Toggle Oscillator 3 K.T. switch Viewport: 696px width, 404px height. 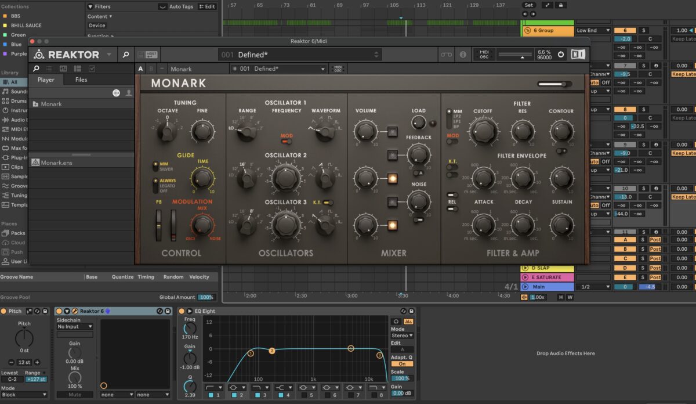pos(328,203)
